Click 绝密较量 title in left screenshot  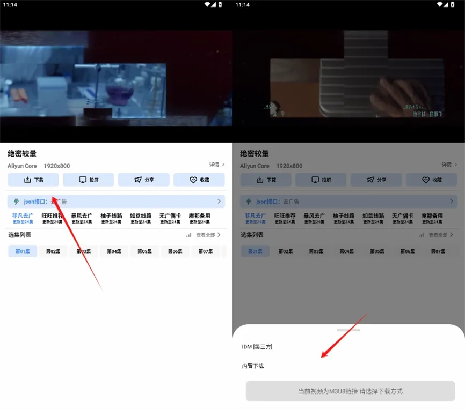pos(22,154)
